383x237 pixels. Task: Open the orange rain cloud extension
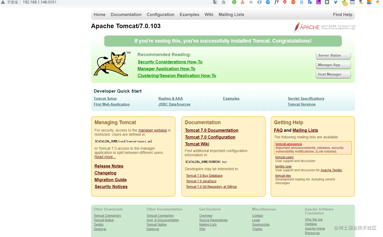pyautogui.click(x=378, y=2)
